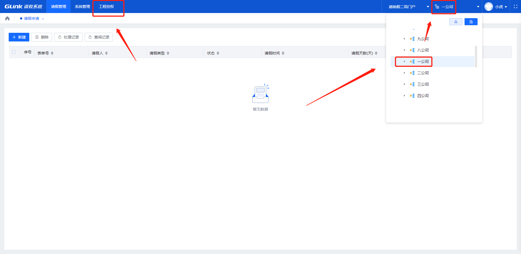
Task: Click the GLink 请假系统 logo
Action: coord(23,7)
